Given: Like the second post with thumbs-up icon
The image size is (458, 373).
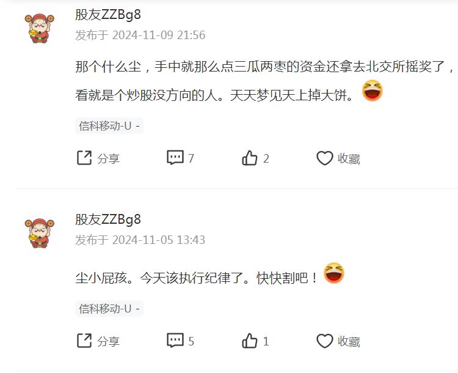Looking at the screenshot, I should click(249, 341).
